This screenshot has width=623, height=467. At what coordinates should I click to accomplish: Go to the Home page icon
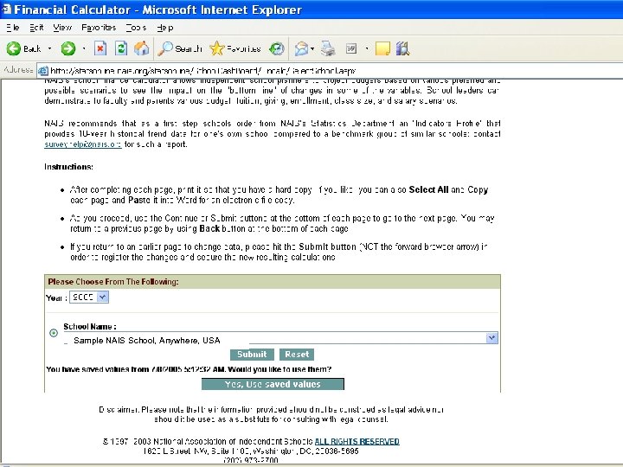[141, 48]
